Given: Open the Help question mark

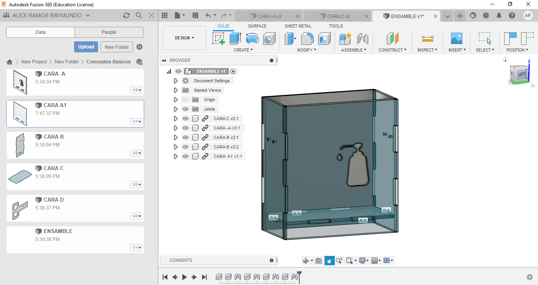Looking at the screenshot, I should pos(512,15).
